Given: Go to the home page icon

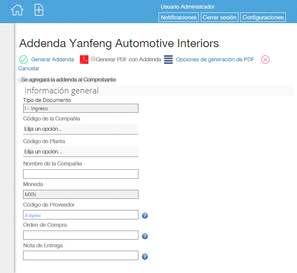Looking at the screenshot, I should [x=17, y=10].
